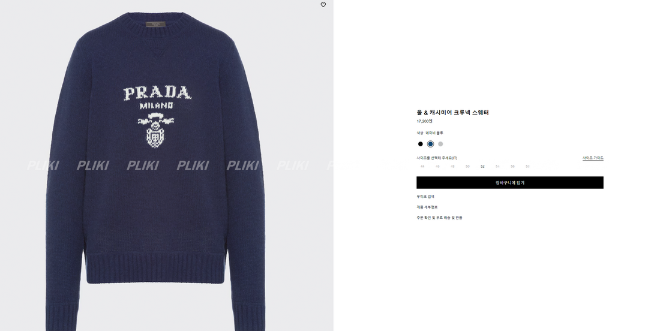Choose the navy blue color swatch
The height and width of the screenshot is (331, 648).
[430, 144]
